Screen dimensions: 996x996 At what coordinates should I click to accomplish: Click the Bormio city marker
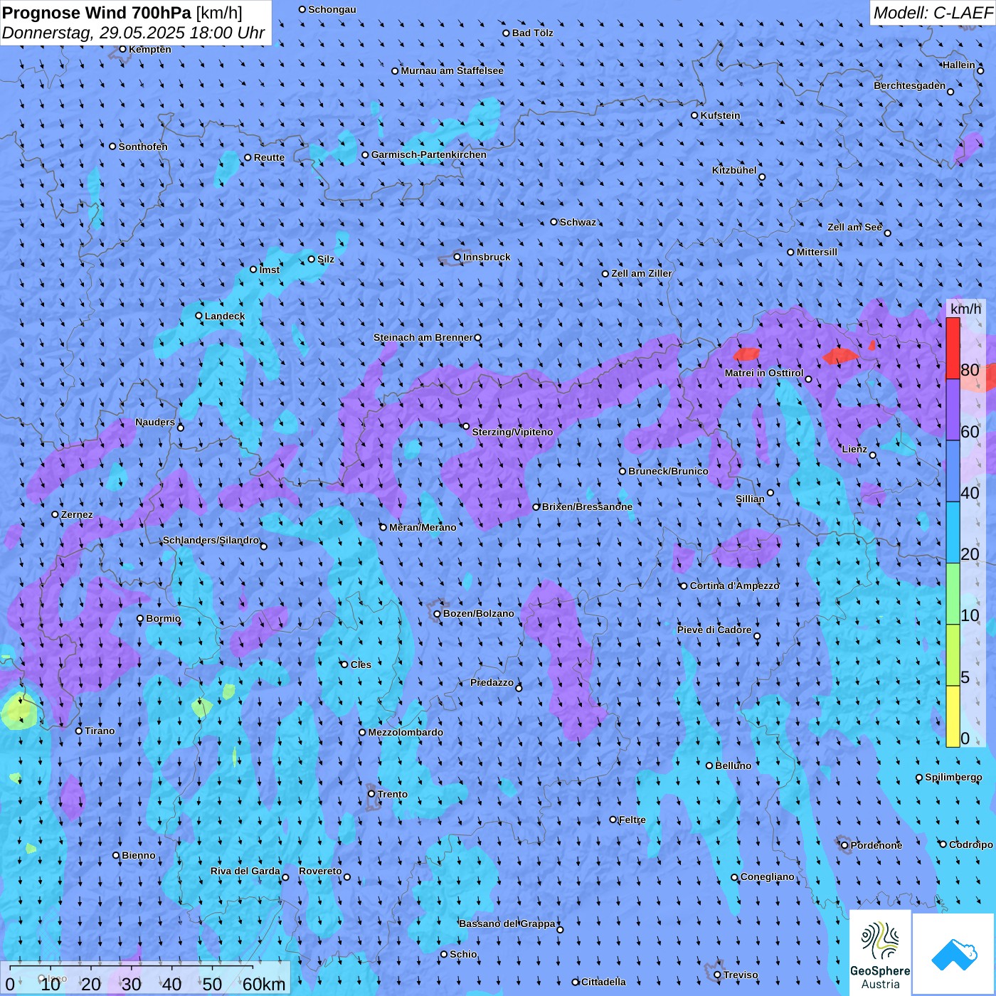[140, 618]
